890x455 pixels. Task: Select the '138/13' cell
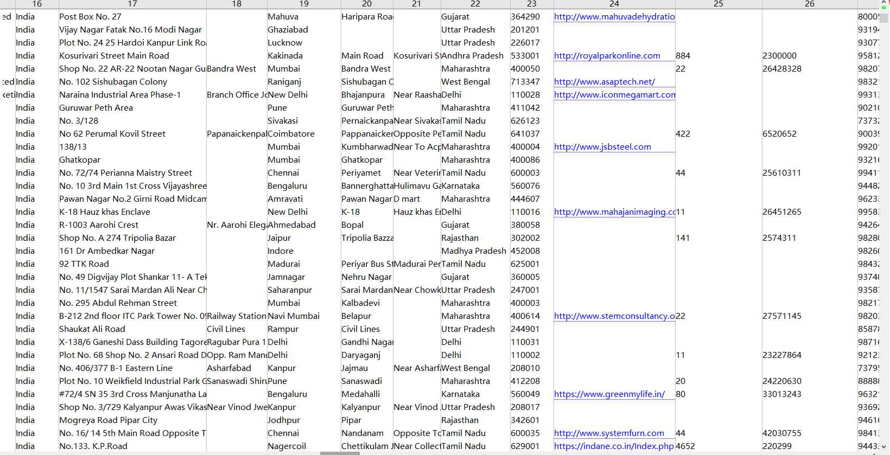132,147
